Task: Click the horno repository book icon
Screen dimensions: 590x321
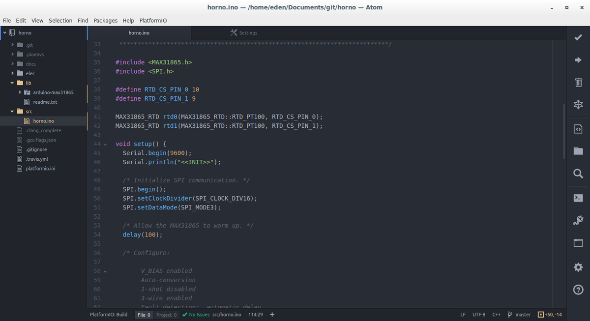Action: point(12,33)
